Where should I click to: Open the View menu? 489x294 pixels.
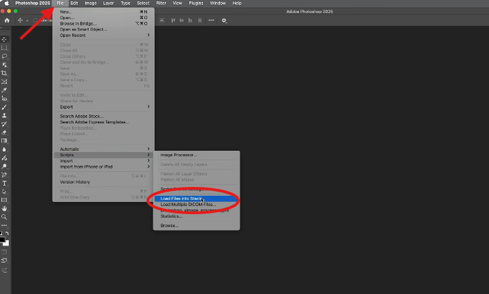[x=178, y=3]
